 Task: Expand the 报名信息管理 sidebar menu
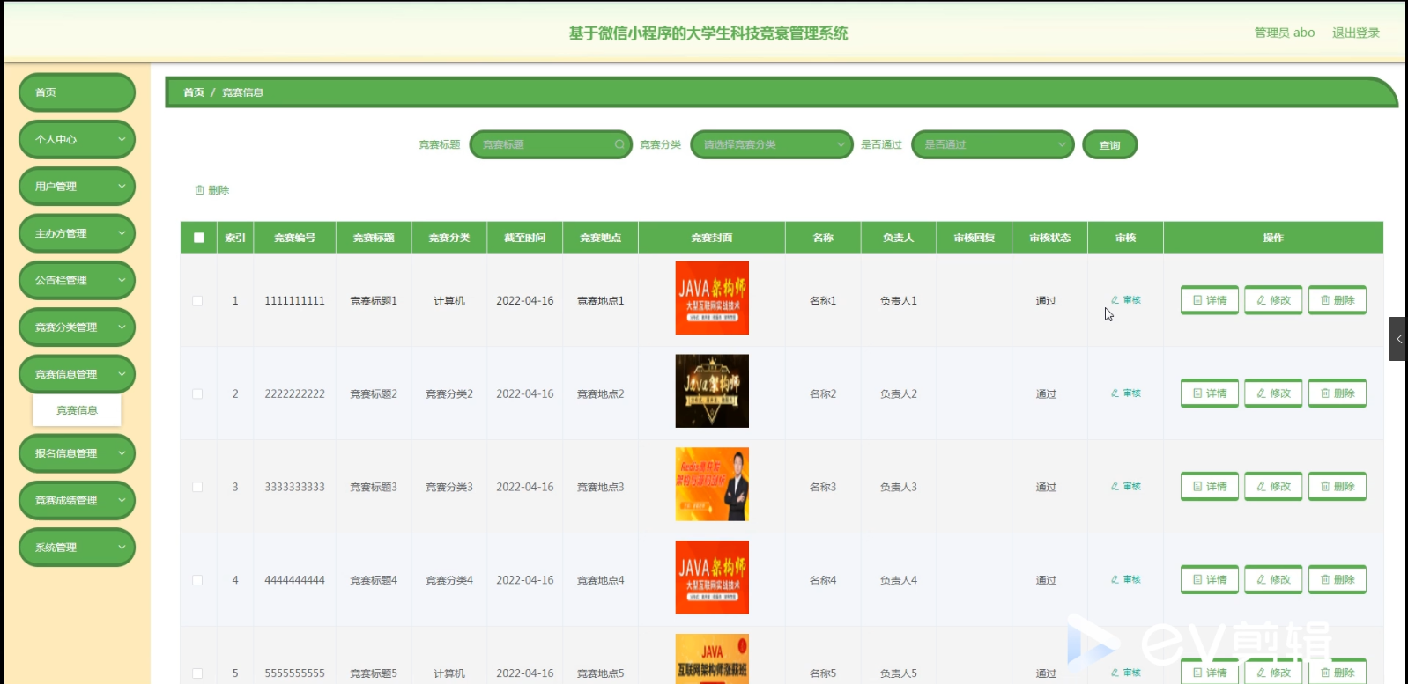click(x=77, y=453)
